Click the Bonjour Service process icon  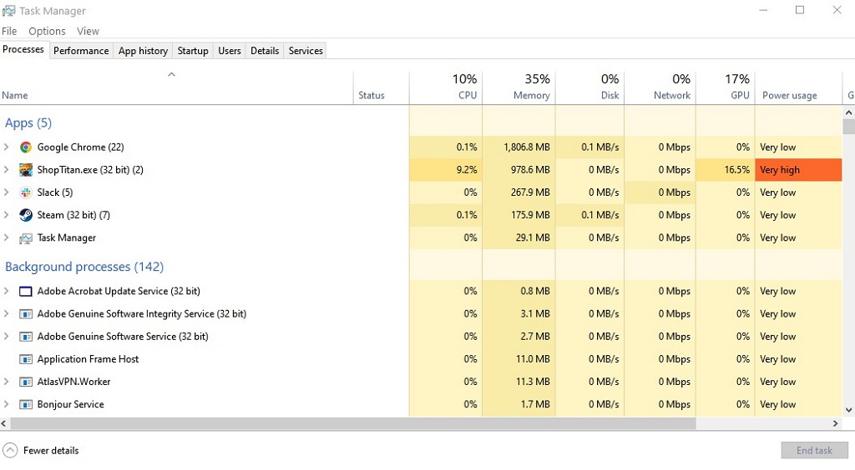[x=26, y=404]
